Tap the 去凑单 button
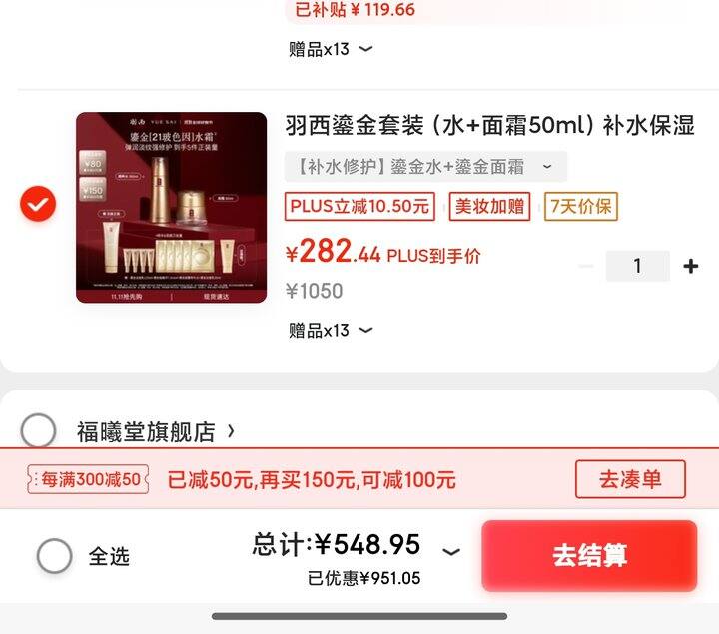Screen dimensions: 719x634 pos(630,479)
